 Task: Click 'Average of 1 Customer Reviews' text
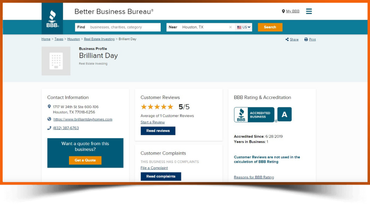167,116
